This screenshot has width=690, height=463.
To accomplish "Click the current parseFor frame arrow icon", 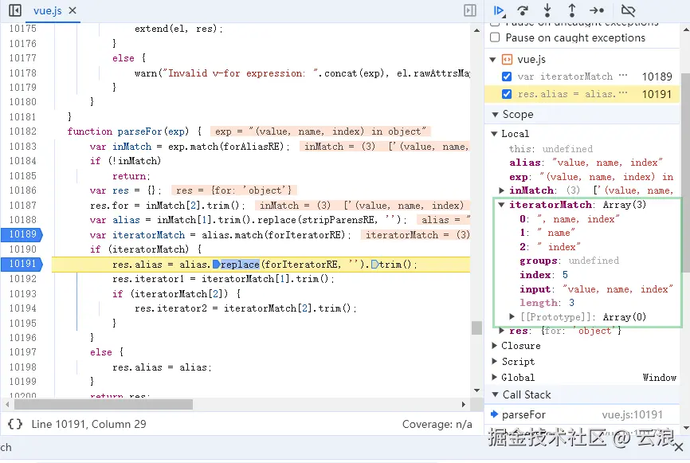I will click(494, 414).
